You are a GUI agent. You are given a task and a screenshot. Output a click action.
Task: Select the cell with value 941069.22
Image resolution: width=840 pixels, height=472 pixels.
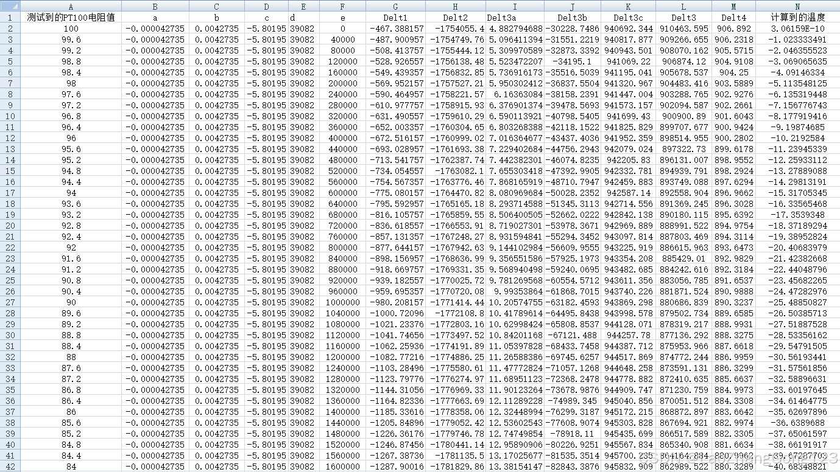point(629,61)
